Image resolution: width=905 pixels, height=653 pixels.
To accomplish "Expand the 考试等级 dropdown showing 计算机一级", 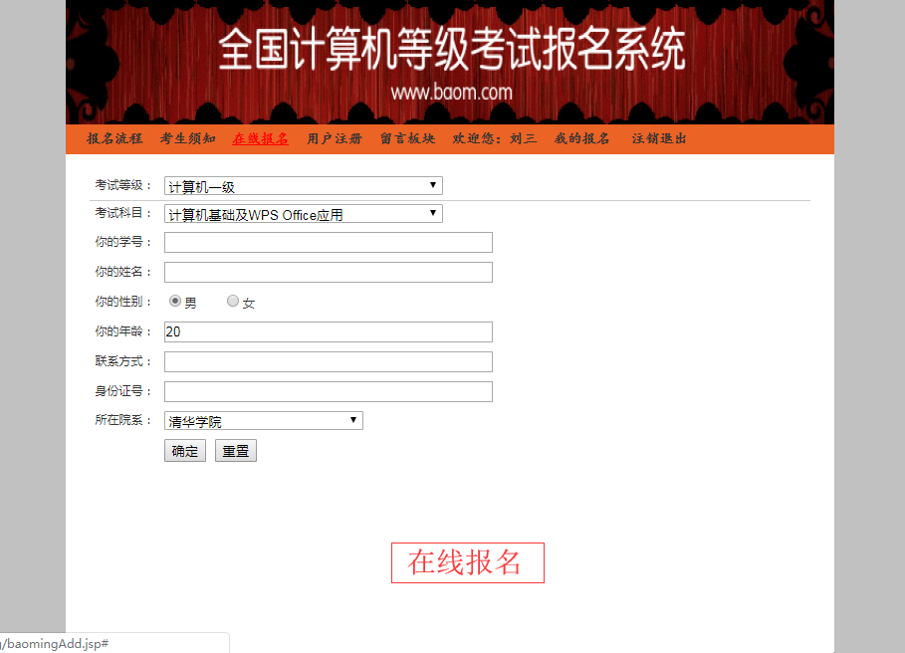I will pyautogui.click(x=304, y=186).
